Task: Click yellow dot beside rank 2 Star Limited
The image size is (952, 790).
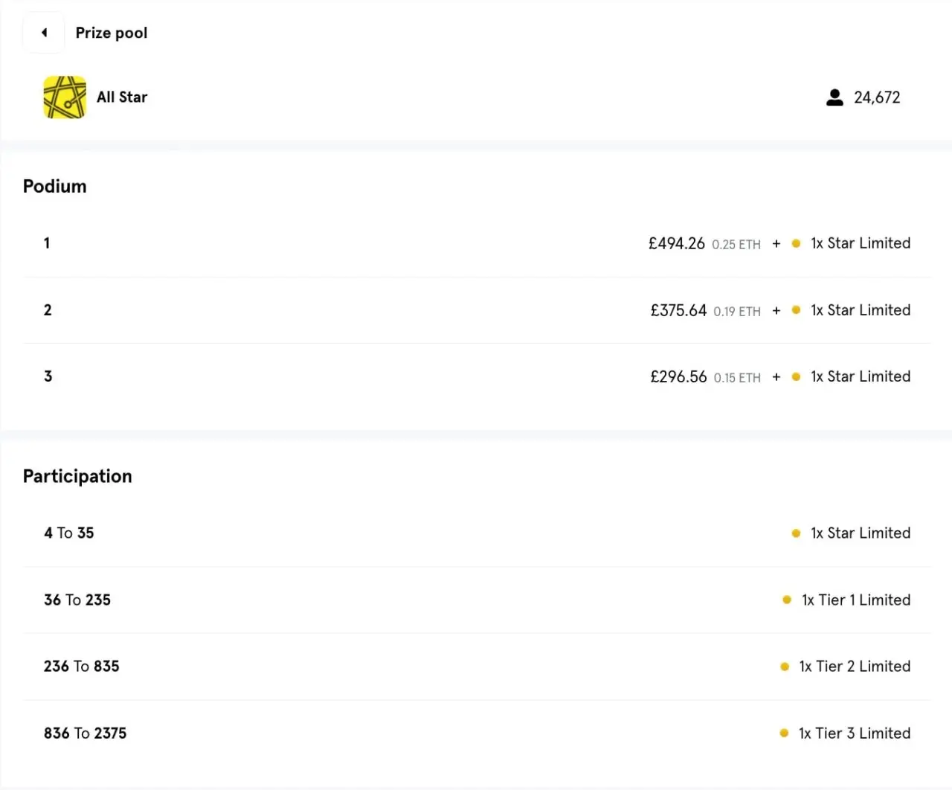Action: click(796, 310)
